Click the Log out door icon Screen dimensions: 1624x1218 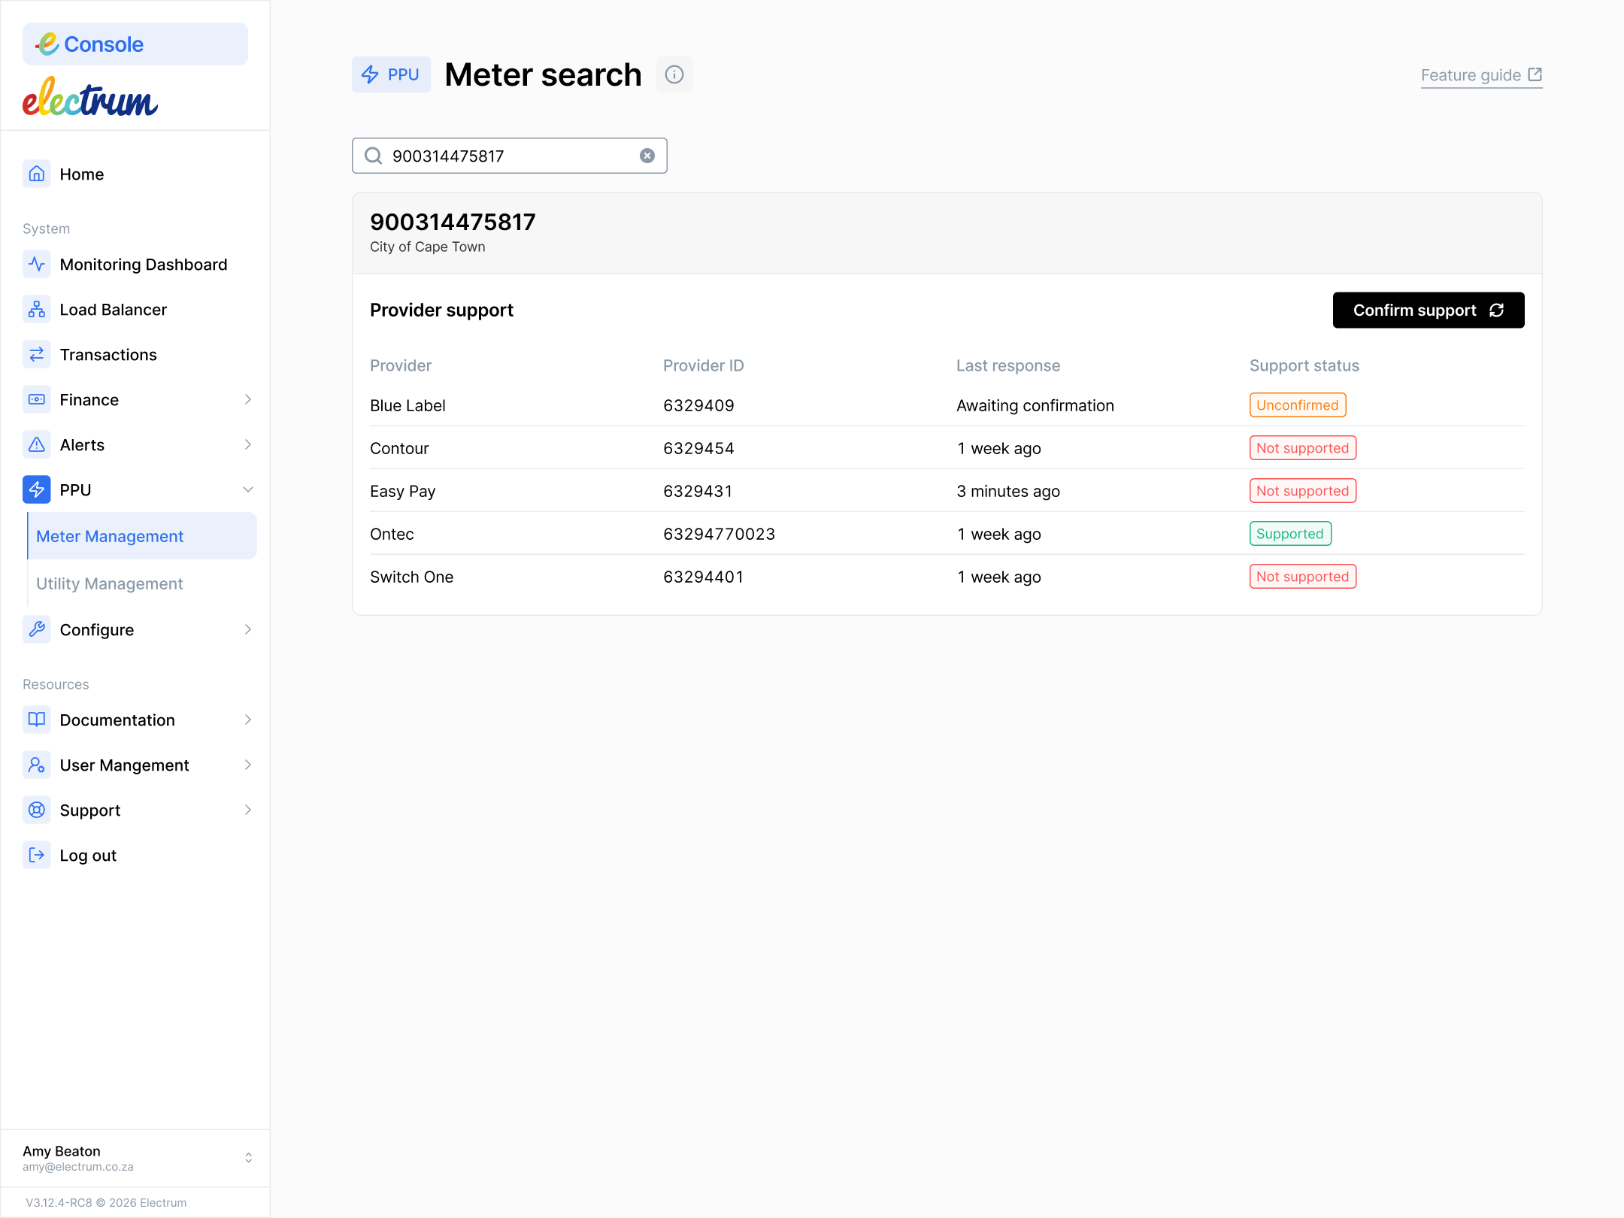pyautogui.click(x=37, y=855)
